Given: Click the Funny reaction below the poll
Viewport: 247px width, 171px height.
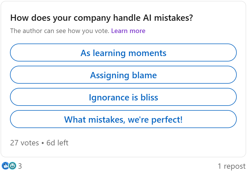Looking at the screenshot, I should pos(13,166).
